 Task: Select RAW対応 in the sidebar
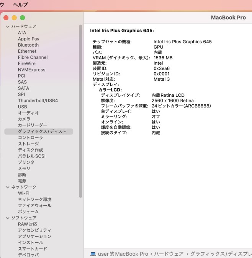(x=28, y=224)
